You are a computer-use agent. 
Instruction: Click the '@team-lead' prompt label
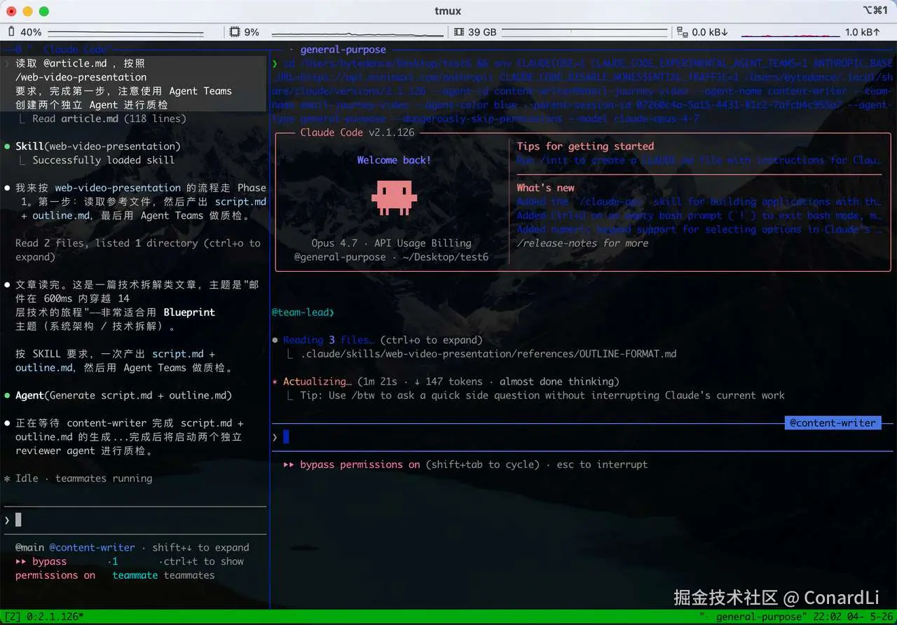coord(303,312)
